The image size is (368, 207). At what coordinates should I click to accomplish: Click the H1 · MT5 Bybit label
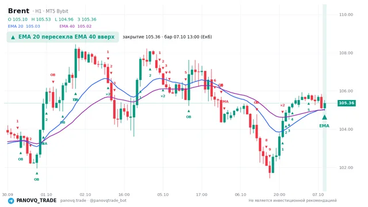coord(51,11)
